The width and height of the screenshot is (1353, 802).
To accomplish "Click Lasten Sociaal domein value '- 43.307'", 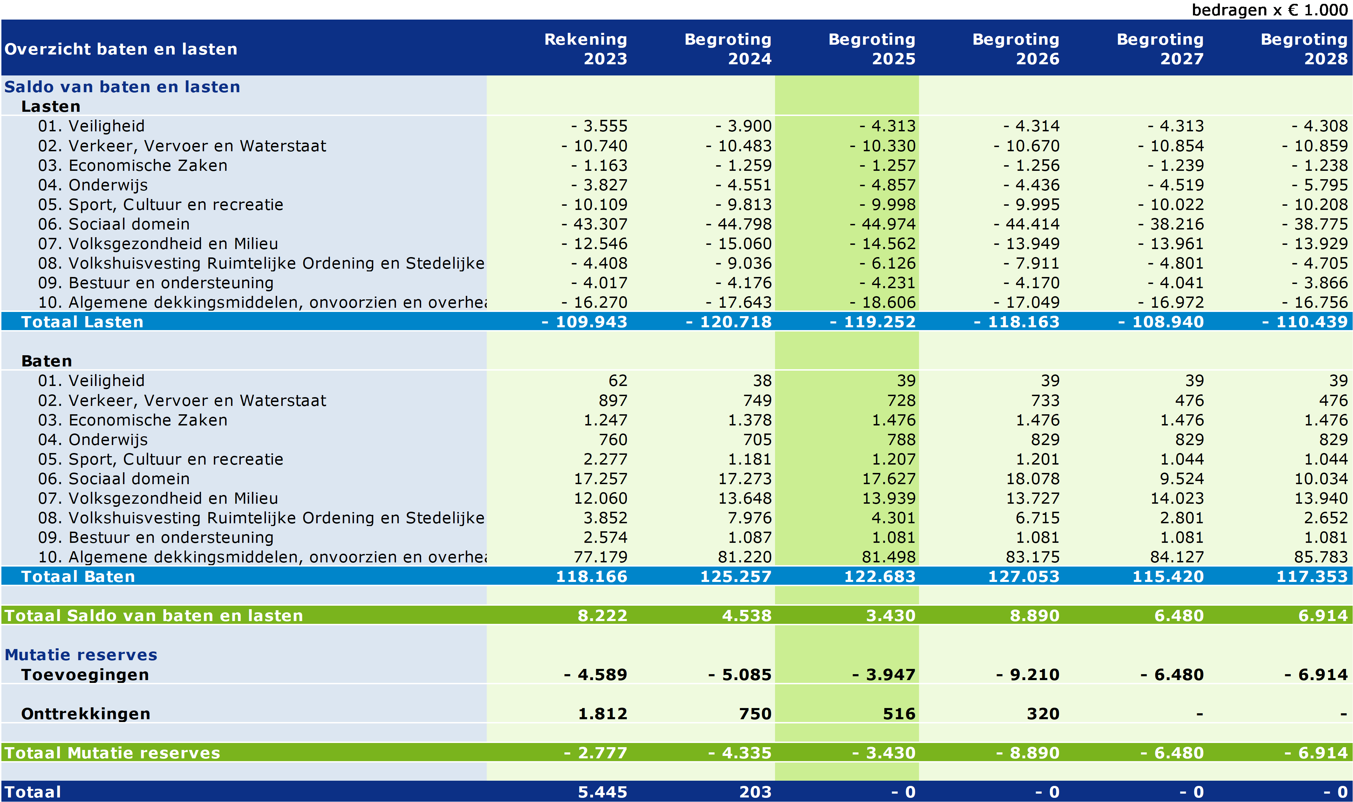I will coord(594,224).
